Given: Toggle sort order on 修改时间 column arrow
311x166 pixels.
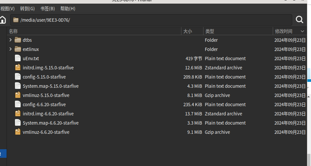Looking at the screenshot, I should tap(302, 31).
